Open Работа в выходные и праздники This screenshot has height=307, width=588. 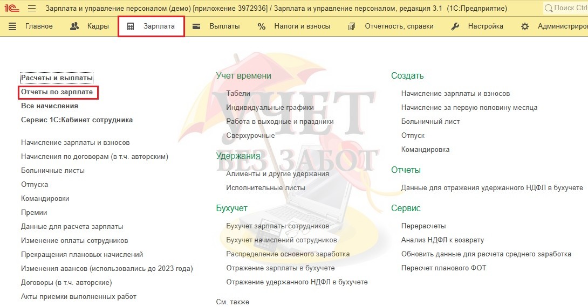tap(280, 122)
